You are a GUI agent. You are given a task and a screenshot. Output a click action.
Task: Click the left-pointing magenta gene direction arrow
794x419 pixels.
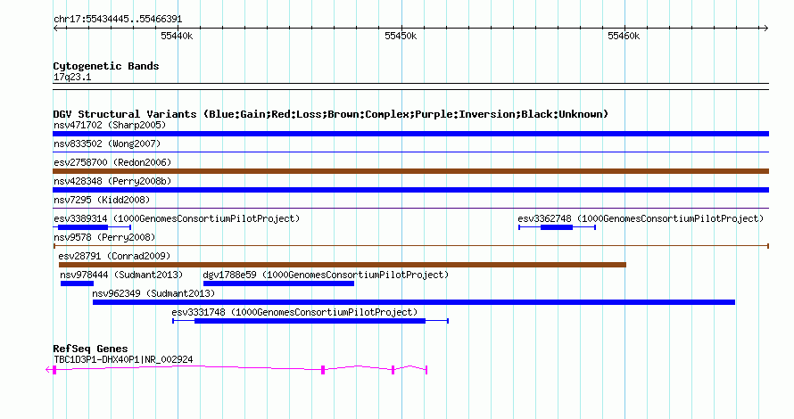(48, 370)
